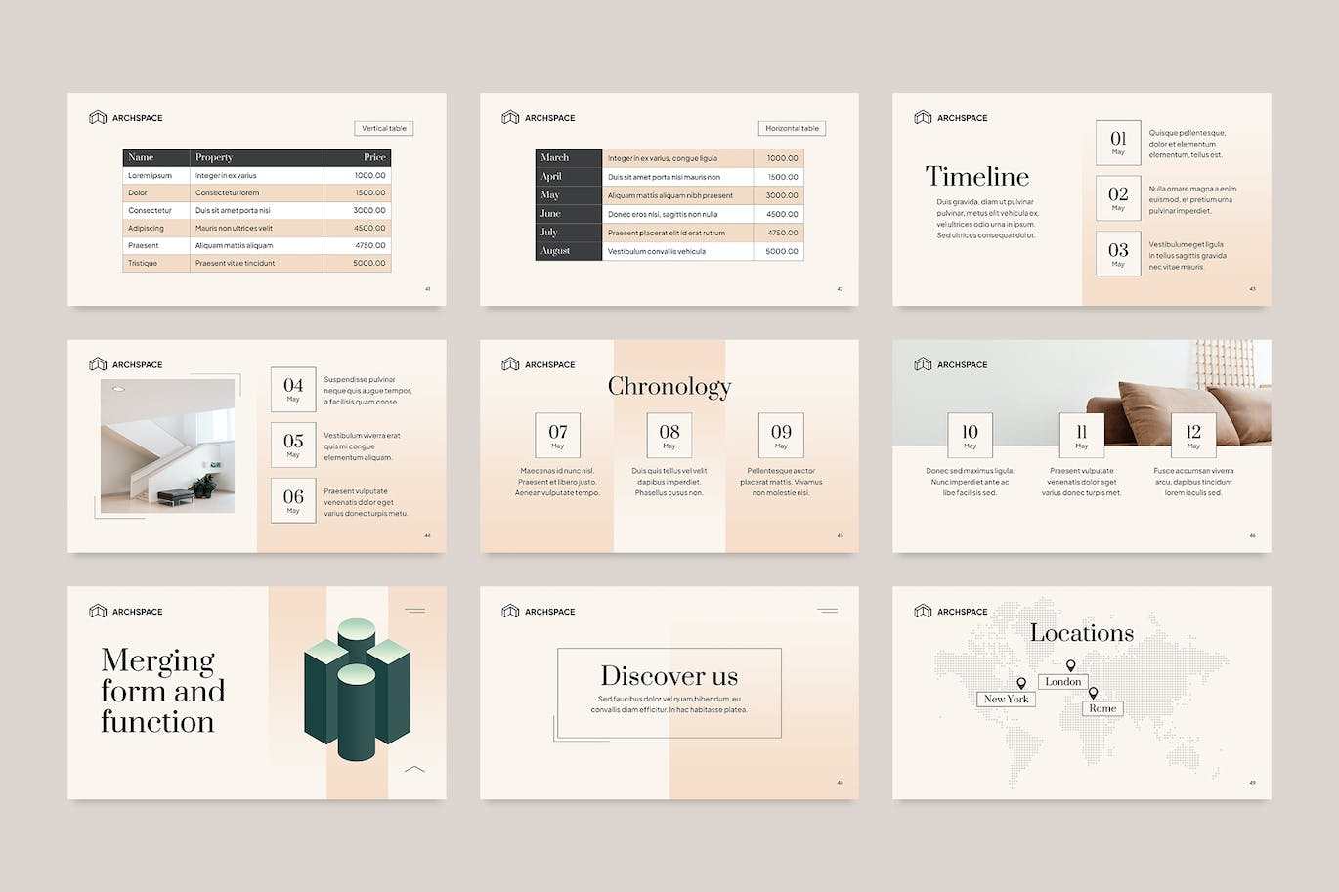Select the Vertical table label
The image size is (1339, 892).
pyautogui.click(x=383, y=128)
